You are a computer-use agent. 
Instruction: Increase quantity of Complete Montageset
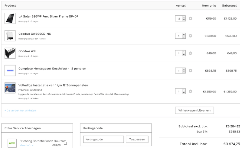point(184,69)
